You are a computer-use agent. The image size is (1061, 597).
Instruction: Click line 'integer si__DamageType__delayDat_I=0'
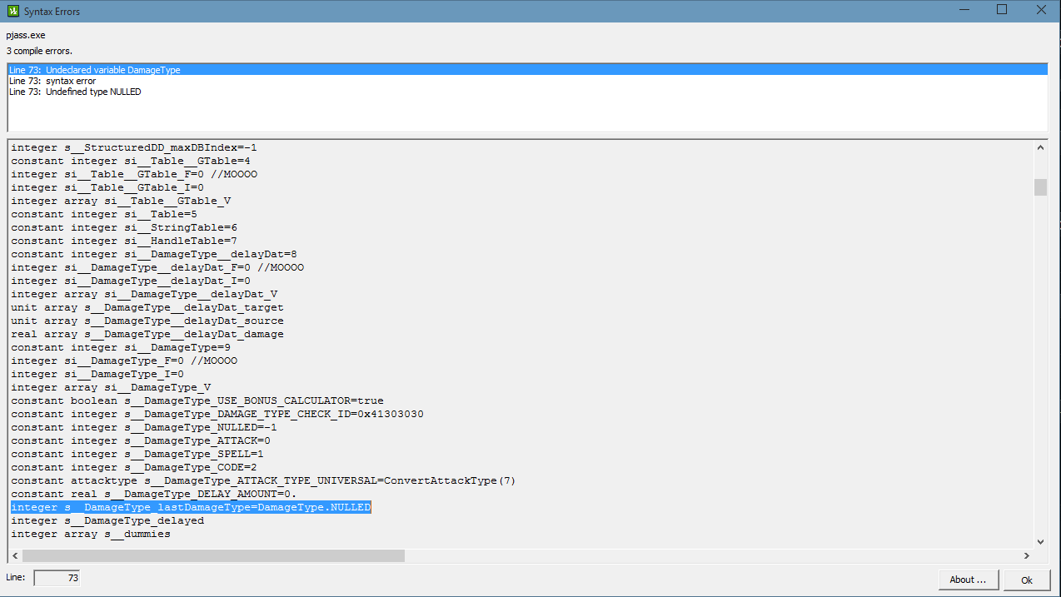click(131, 281)
